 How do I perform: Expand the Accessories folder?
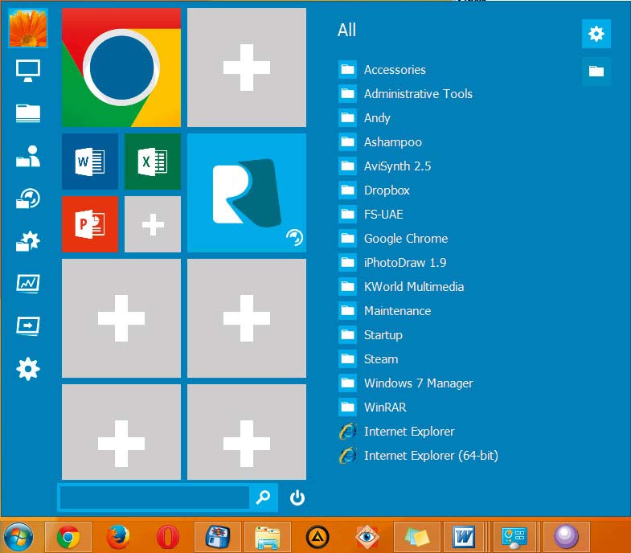[383, 70]
